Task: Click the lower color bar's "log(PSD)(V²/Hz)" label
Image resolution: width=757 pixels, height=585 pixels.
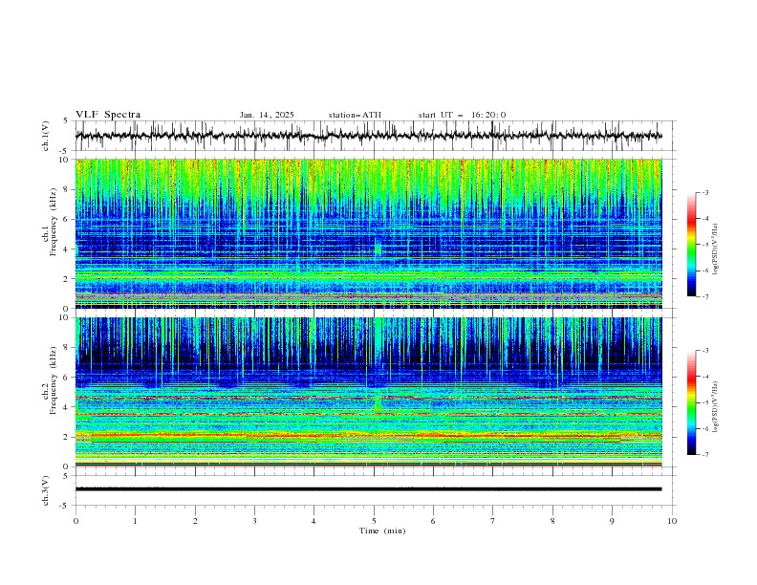Action: [x=716, y=406]
